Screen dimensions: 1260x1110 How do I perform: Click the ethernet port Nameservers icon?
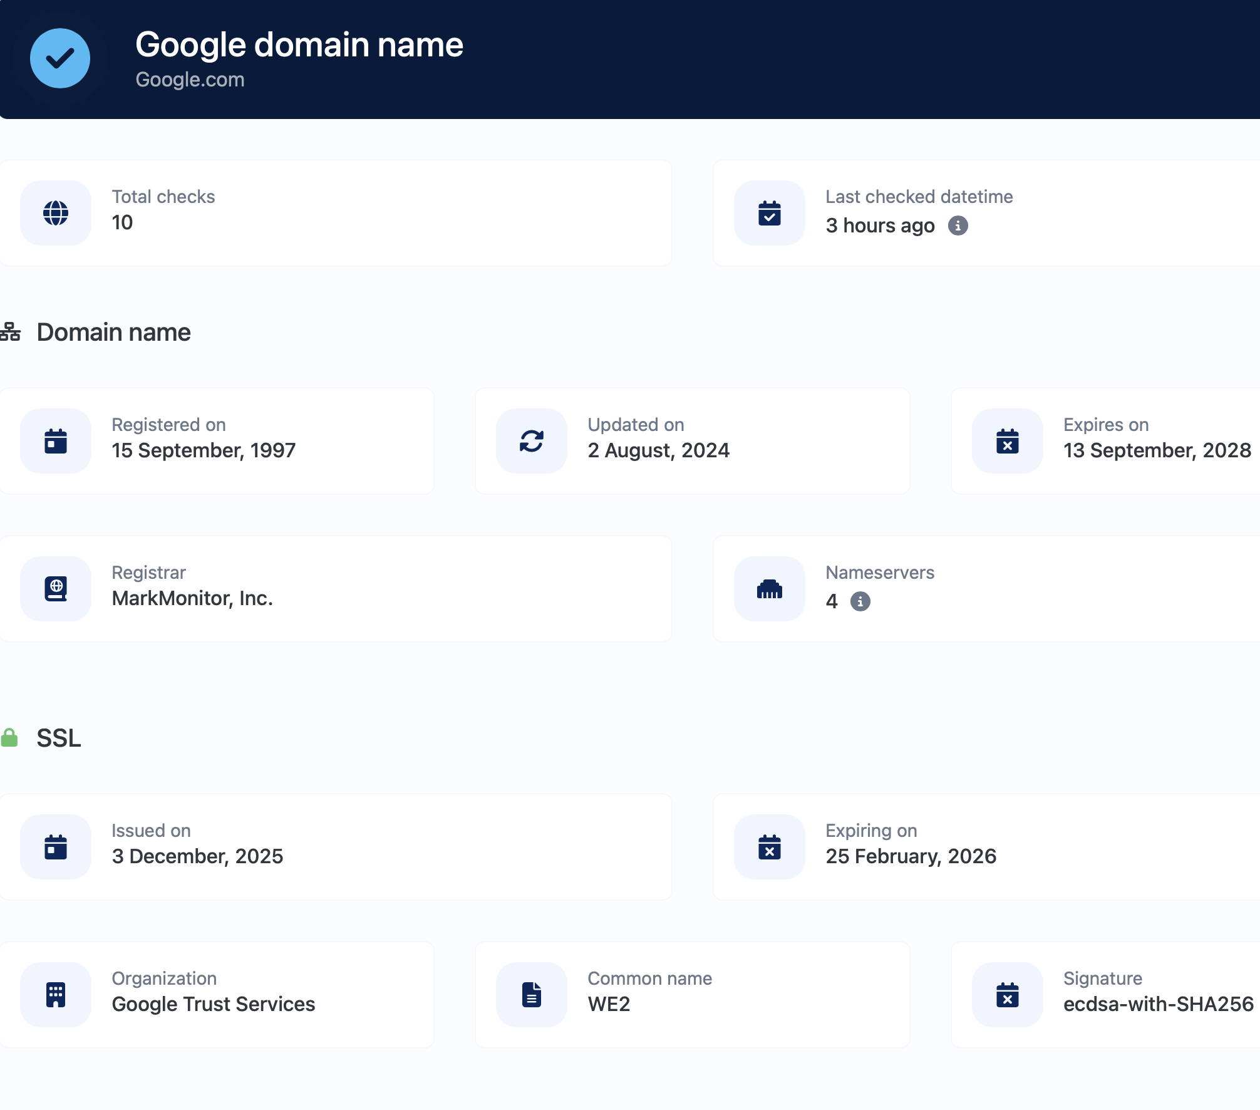pos(769,589)
